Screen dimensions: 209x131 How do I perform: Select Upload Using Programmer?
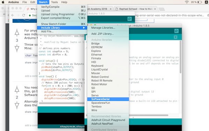(62, 14)
